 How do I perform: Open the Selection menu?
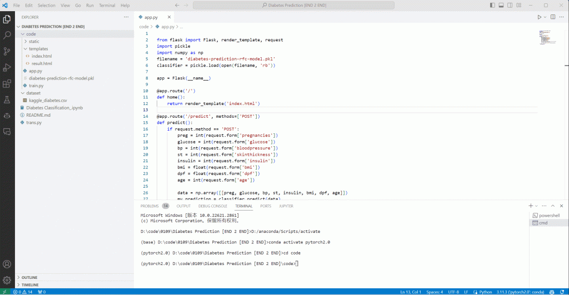(47, 5)
